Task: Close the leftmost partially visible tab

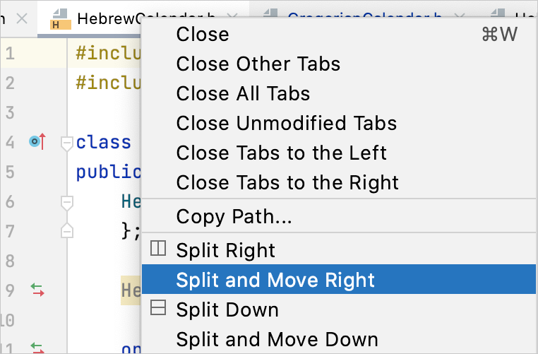Action: coord(22,18)
